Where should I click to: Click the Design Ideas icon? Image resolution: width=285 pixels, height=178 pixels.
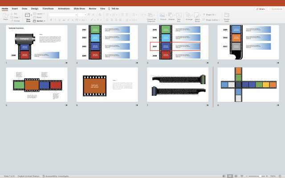[x=227, y=16]
